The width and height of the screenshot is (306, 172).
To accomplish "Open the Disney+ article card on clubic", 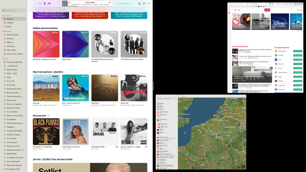I will tap(280, 21).
